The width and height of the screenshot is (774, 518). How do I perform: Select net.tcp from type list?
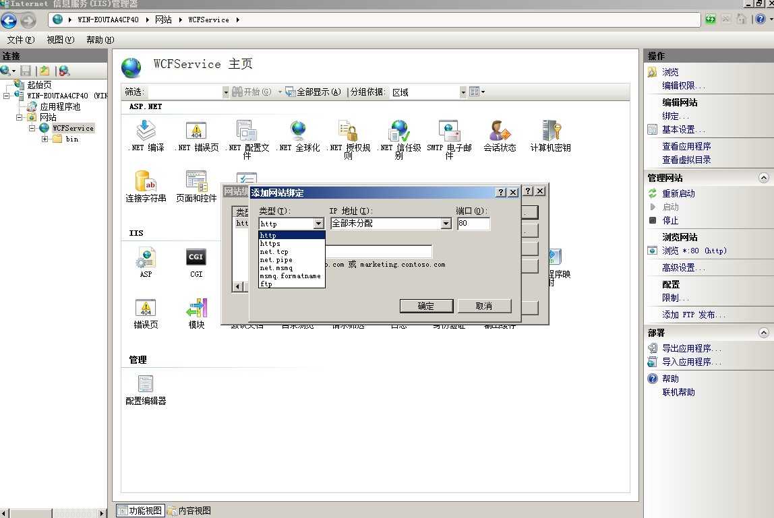click(291, 252)
